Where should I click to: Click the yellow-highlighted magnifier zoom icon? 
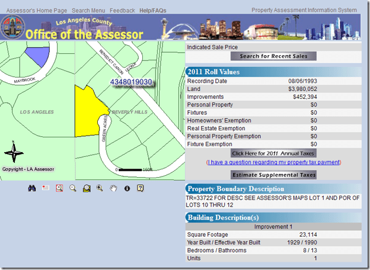tap(86, 188)
